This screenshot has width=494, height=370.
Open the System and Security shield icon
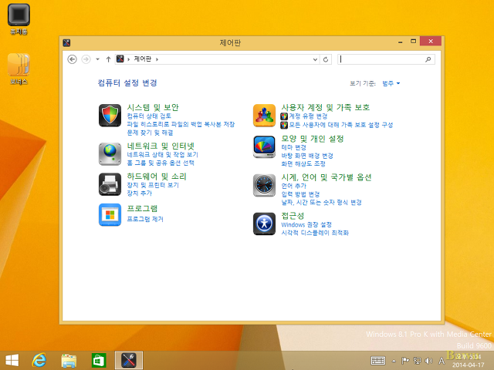[x=110, y=116]
